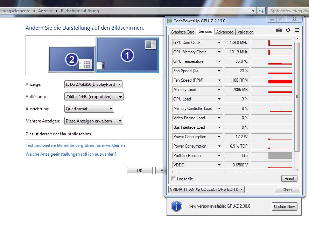This screenshot has height=232, width=309.
Task: Select monitor 2 in the display preview
Action: pos(72,59)
